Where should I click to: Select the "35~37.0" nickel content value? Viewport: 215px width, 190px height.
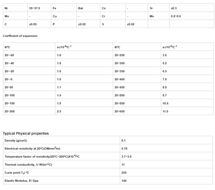pos(35,8)
